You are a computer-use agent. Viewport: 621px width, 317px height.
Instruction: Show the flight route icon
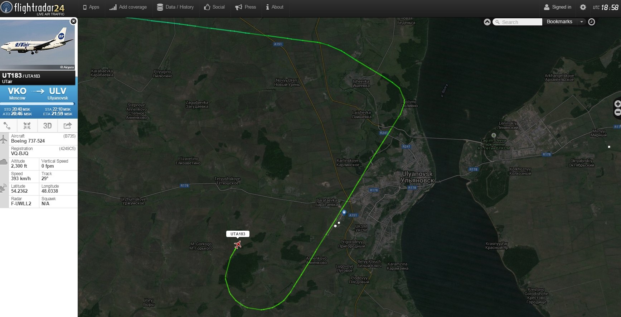coord(7,126)
